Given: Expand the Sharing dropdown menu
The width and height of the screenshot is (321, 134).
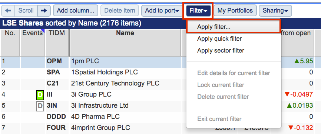Looking at the screenshot, I should click(275, 11).
